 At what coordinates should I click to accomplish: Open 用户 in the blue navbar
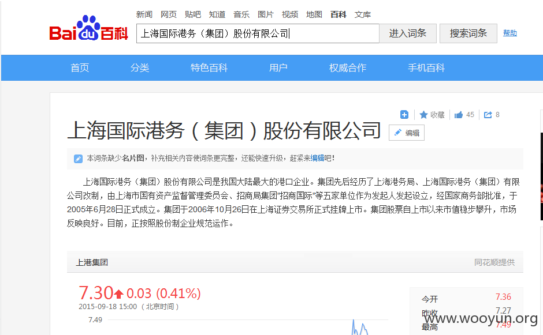tap(278, 68)
